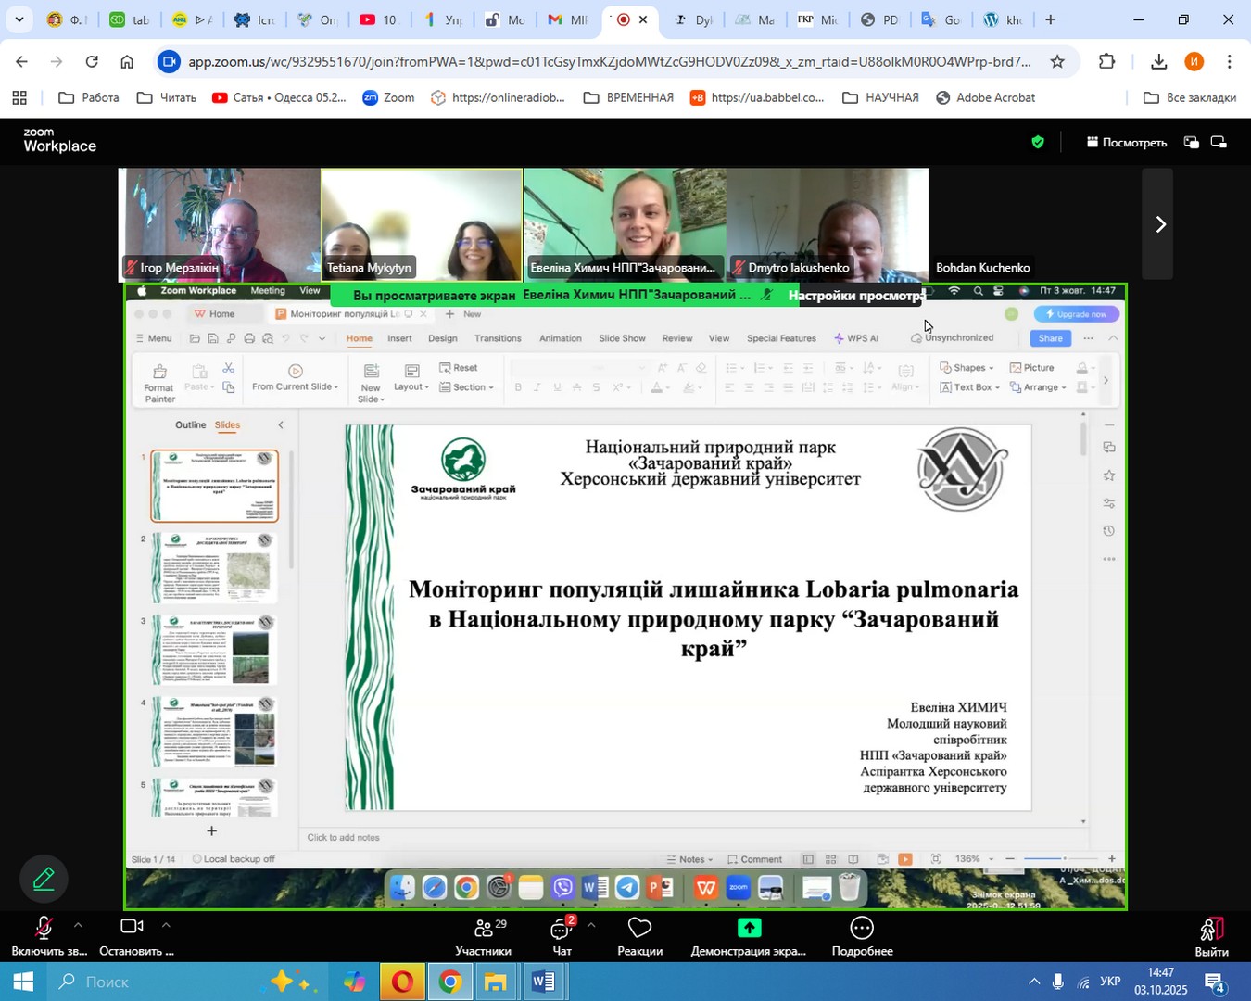Click the Zoom annotate pencil icon
Screen dimensions: 1251x1001
(44, 879)
